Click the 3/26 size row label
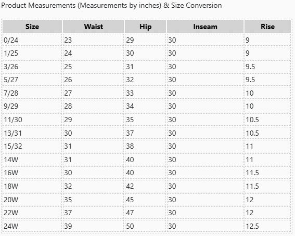Image resolution: width=295 pixels, height=236 pixels. pos(32,67)
